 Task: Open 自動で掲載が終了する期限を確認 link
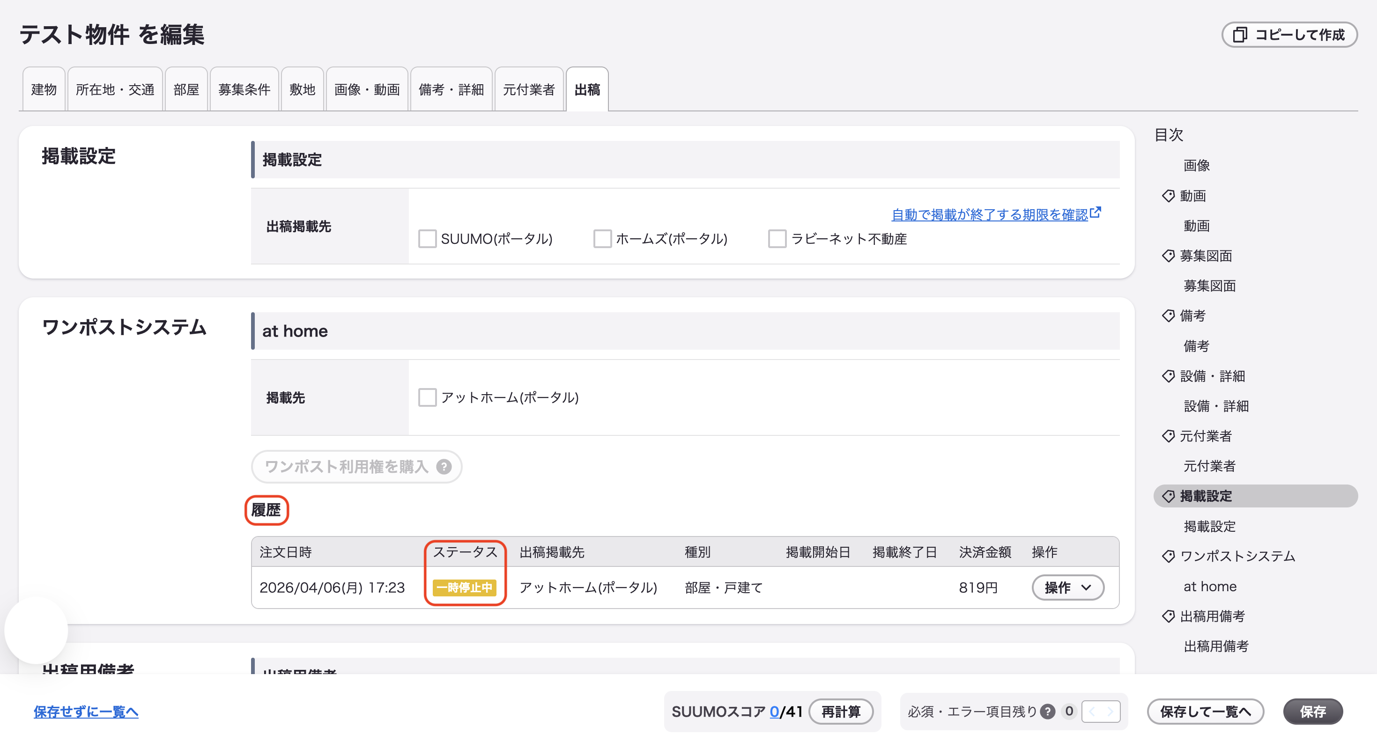990,214
